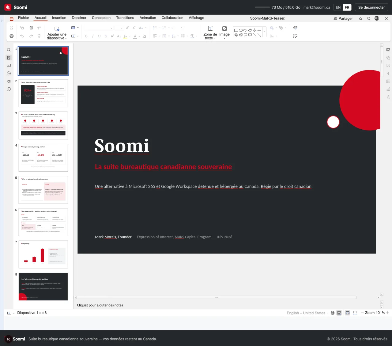
Task: Switch to the Collaboration tab
Action: (172, 18)
